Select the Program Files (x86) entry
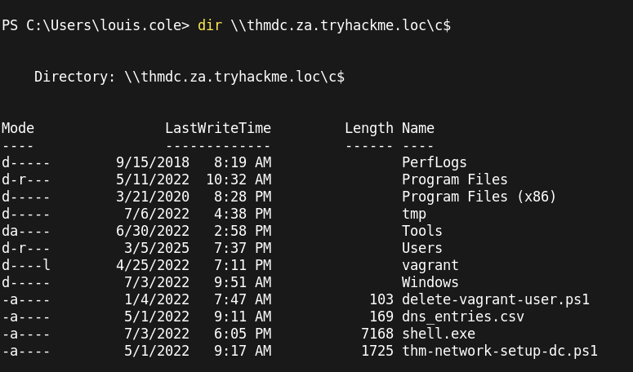 click(479, 197)
